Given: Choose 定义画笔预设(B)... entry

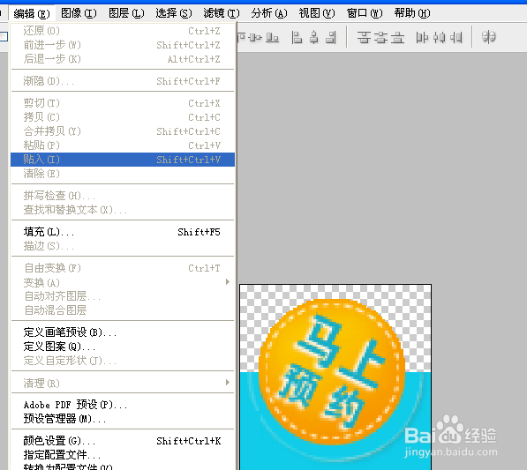Looking at the screenshot, I should pyautogui.click(x=123, y=332).
